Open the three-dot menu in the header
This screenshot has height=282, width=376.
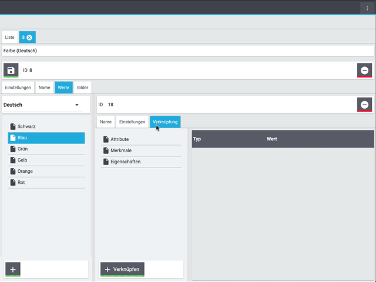(367, 8)
